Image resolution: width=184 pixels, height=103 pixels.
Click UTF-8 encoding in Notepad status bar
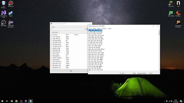pyautogui.click(x=151, y=73)
